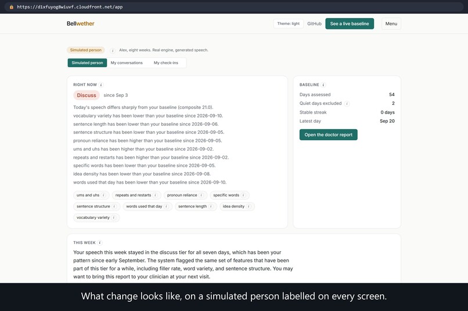Viewport: 468px width, 311px height.
Task: Click the sentence length chip label
Action: (193, 206)
